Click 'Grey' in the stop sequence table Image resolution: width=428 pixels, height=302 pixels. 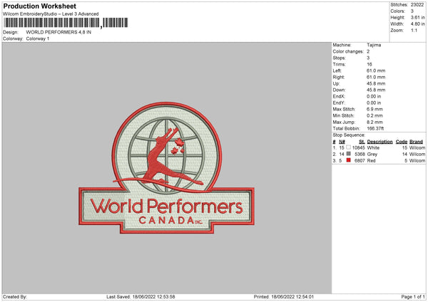click(372, 155)
